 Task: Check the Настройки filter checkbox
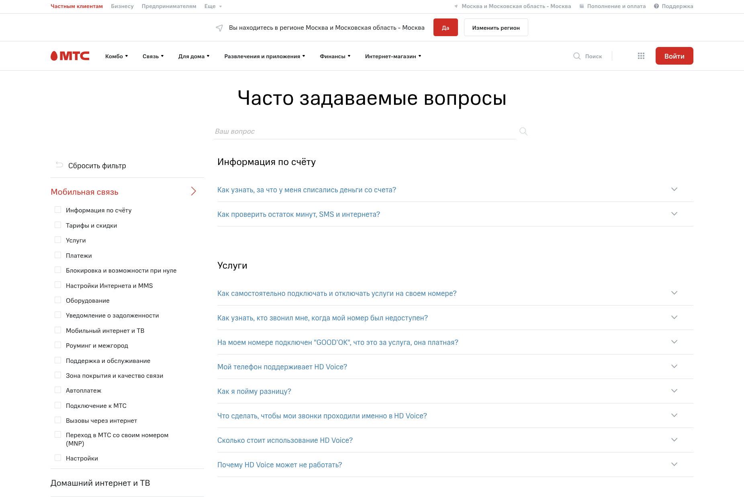[x=58, y=458]
